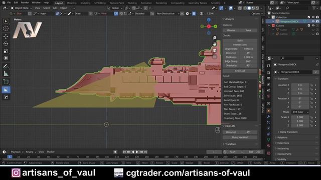Open the View Layer properties tab icon
Viewport: 321px width, 180px height.
click(x=268, y=84)
